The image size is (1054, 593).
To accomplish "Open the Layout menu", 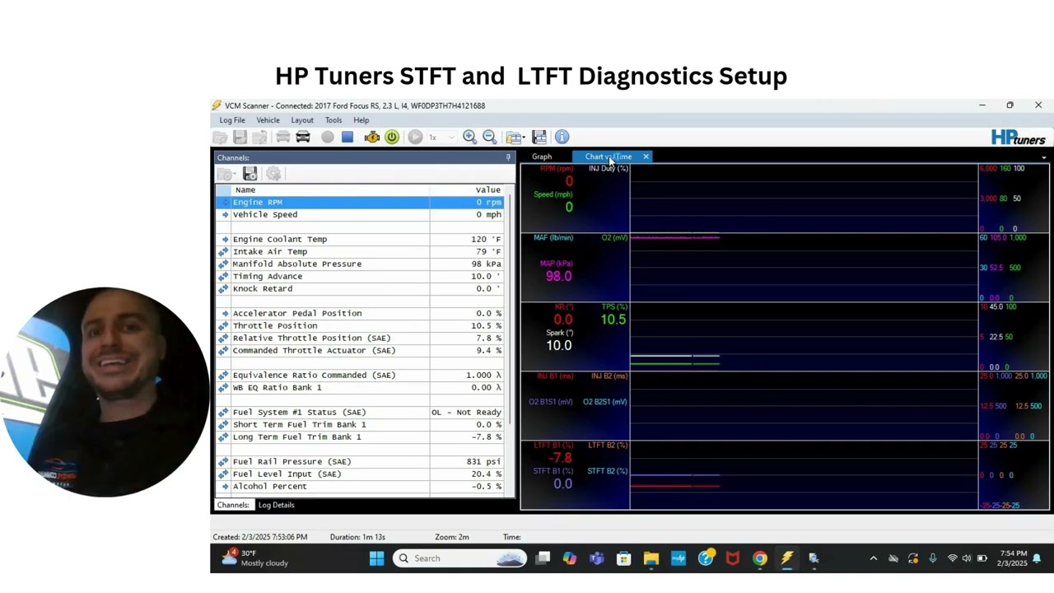I will (x=302, y=120).
